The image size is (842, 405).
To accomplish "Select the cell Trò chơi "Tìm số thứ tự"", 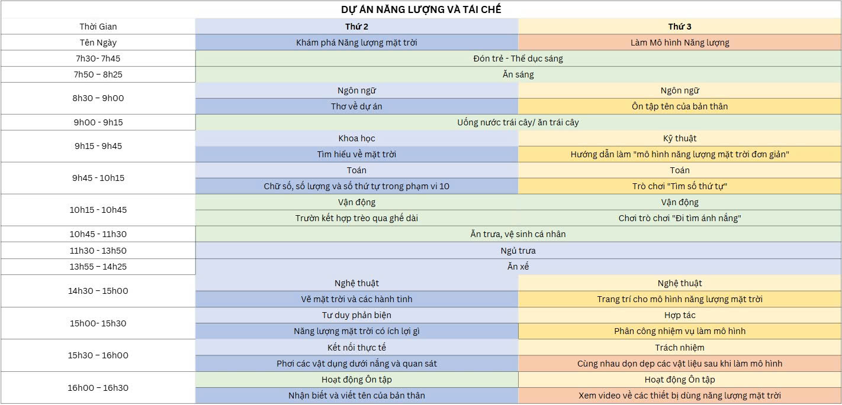I will [x=680, y=186].
